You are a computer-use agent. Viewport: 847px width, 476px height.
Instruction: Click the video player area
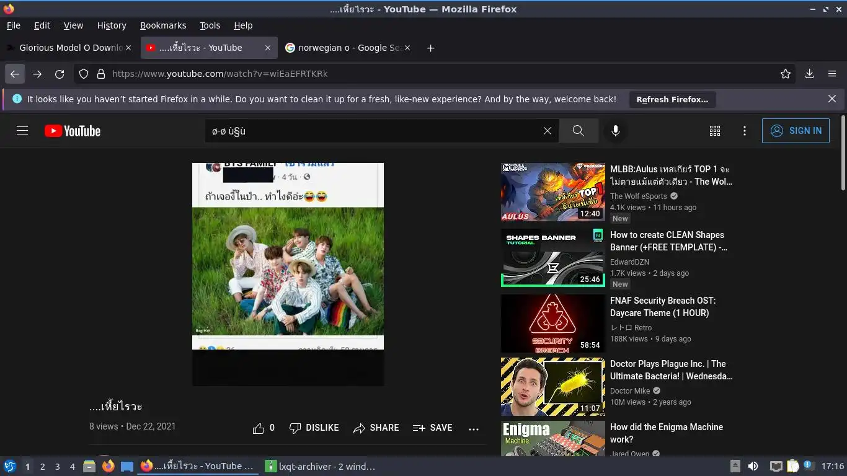coord(288,275)
